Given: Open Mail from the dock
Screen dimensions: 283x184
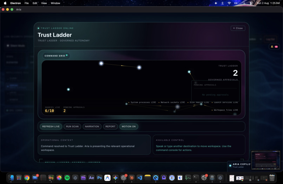Looking at the screenshot, I should [35, 178].
